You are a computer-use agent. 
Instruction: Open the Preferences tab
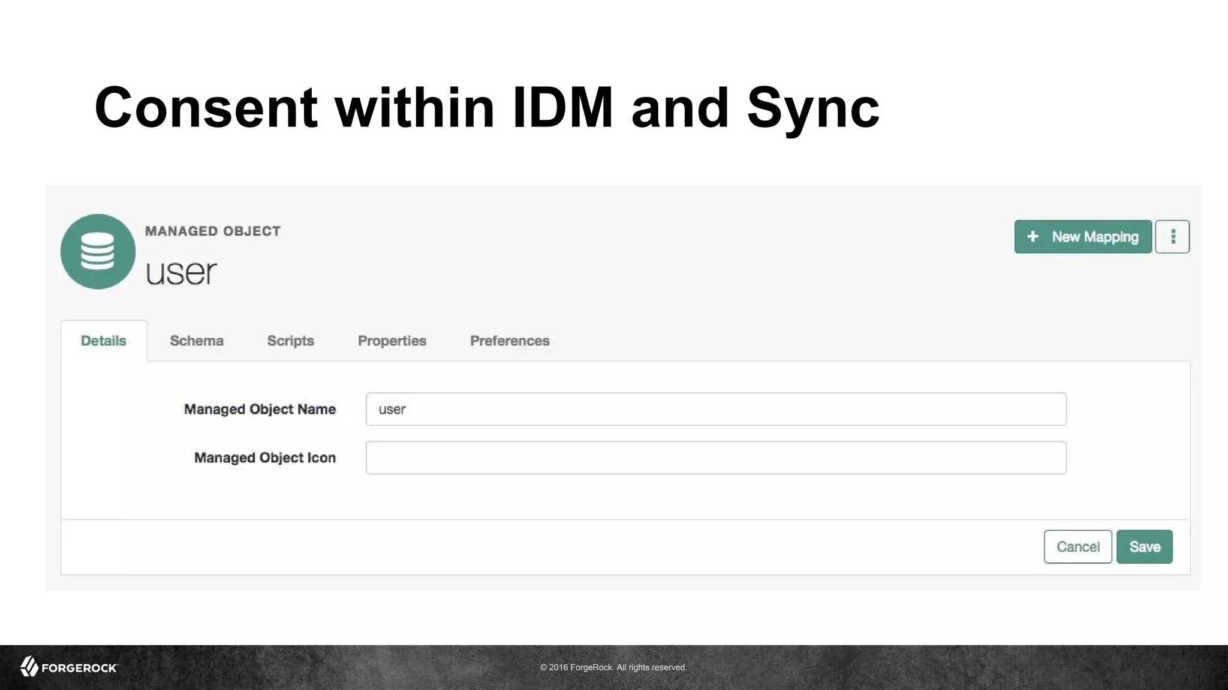click(510, 341)
